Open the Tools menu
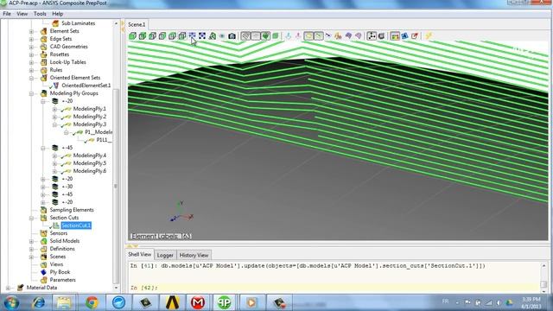This screenshot has width=553, height=311. coord(40,14)
